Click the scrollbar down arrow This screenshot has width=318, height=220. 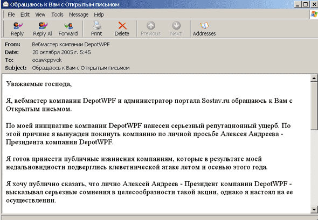click(x=314, y=209)
